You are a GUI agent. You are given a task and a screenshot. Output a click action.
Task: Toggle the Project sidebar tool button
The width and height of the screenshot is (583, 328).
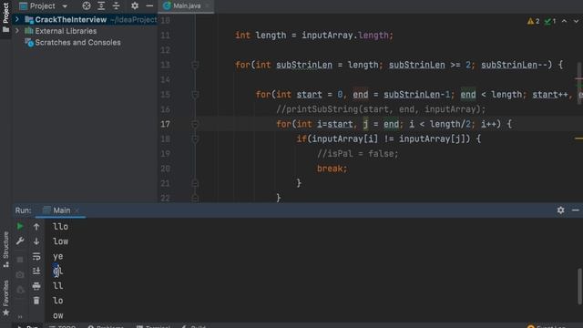click(x=5, y=17)
